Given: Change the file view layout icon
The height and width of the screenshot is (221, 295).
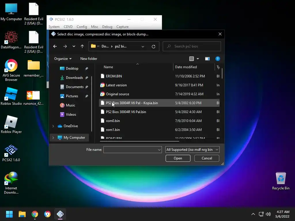Looking at the screenshot, I should tap(192, 59).
